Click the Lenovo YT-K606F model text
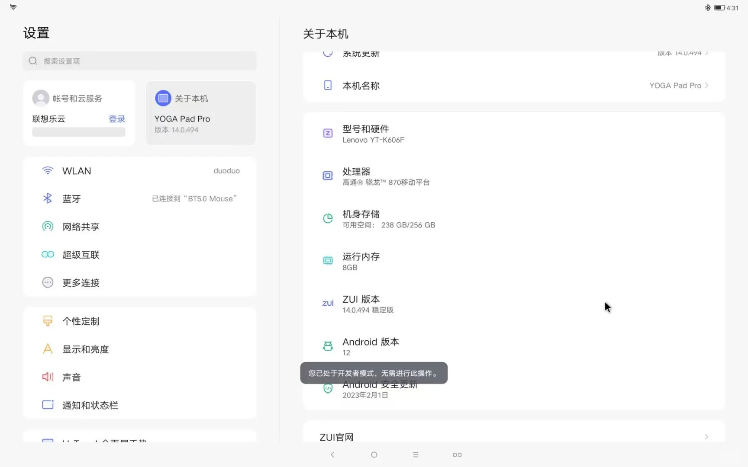Viewport: 748px width, 467px height. tap(373, 140)
